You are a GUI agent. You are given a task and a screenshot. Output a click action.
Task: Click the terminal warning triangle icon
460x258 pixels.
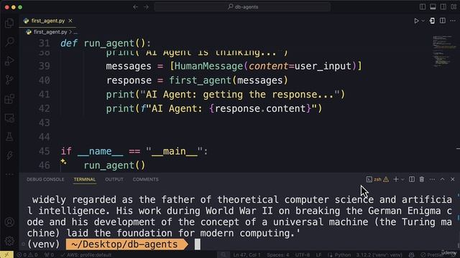[x=386, y=179]
